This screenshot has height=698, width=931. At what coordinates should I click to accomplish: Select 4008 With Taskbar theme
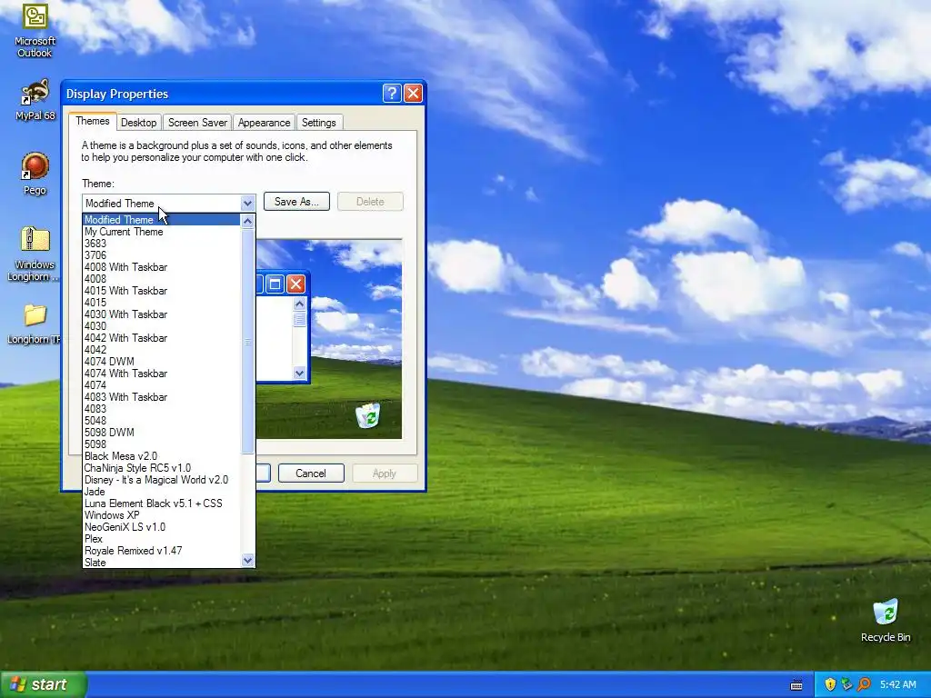coord(162,267)
